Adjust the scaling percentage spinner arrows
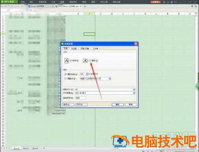The image size is (199, 152). click(x=87, y=74)
